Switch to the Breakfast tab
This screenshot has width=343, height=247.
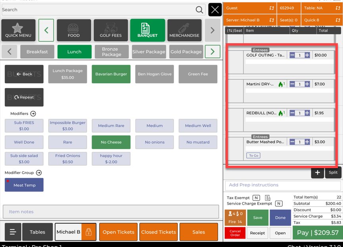coord(37,52)
